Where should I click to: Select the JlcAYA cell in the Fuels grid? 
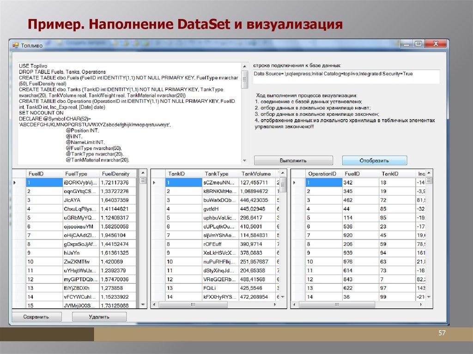[x=81, y=200]
